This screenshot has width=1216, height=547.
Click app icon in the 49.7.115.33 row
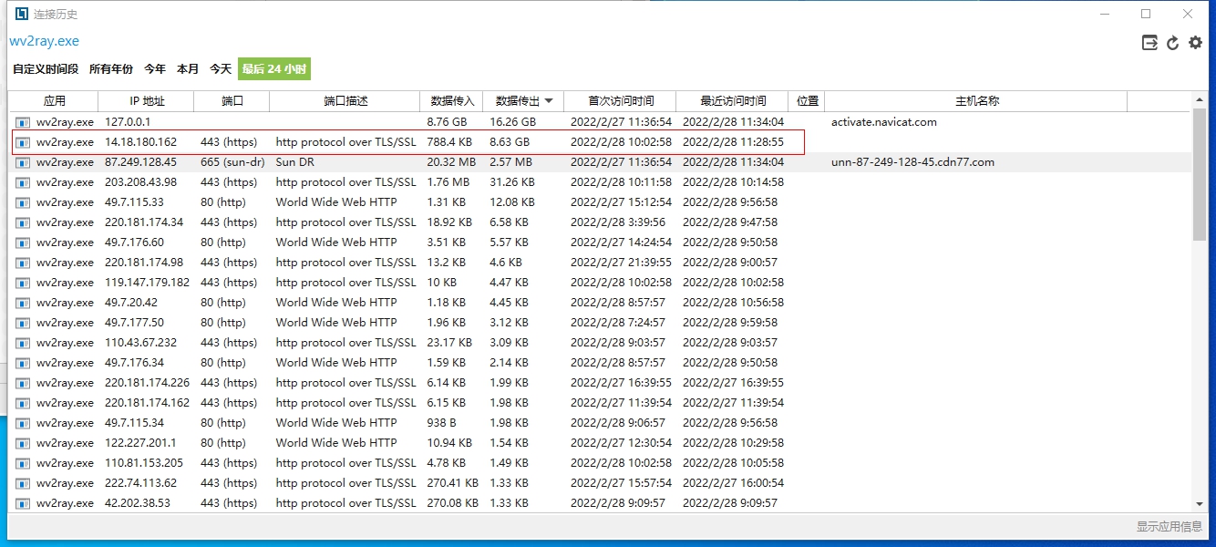[22, 202]
